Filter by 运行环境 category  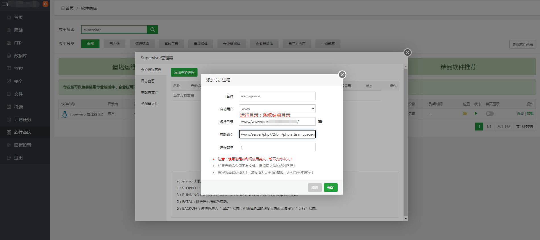[x=142, y=44]
